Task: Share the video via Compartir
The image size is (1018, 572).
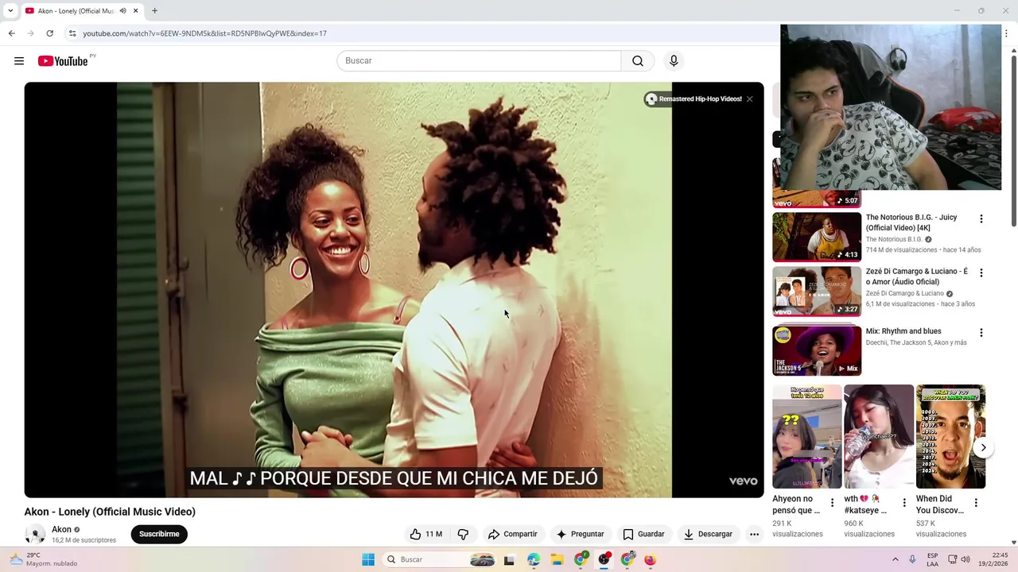Action: 512,535
